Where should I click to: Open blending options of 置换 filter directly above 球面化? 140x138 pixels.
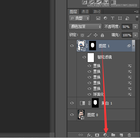130,88
